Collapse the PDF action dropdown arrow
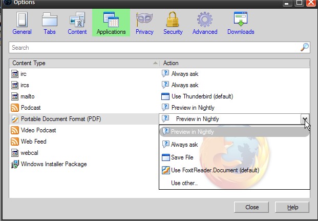Image resolution: width=318 pixels, height=221 pixels. click(305, 119)
